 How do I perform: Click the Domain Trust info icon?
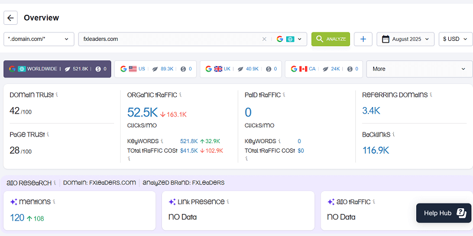pos(57,95)
